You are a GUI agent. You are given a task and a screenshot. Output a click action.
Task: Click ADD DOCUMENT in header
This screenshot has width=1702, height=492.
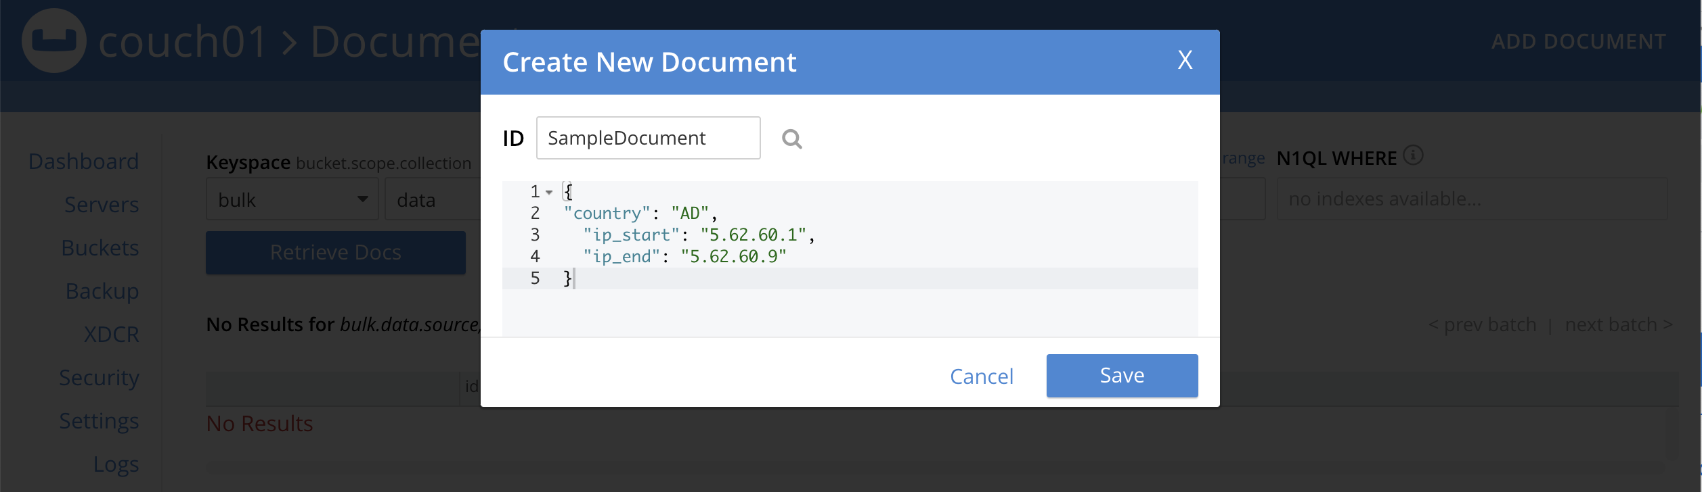(1578, 41)
